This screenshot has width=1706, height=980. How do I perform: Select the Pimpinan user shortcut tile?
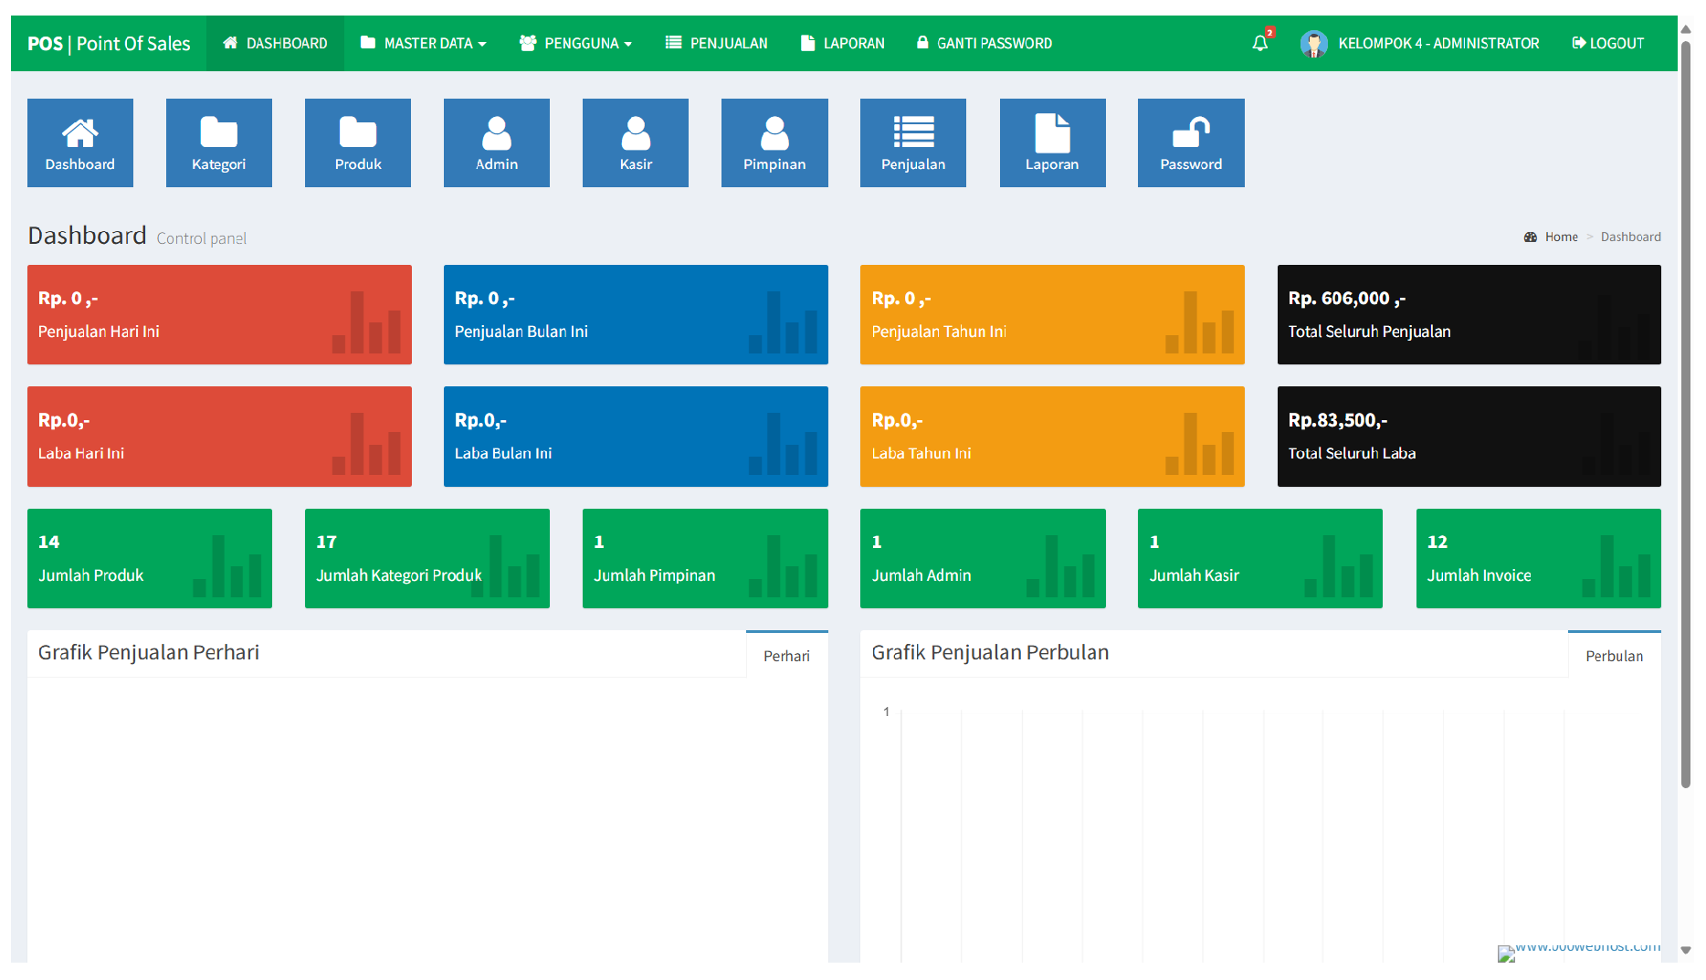(774, 143)
